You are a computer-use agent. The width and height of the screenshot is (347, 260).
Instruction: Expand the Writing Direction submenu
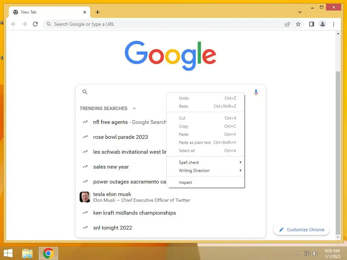click(x=205, y=171)
